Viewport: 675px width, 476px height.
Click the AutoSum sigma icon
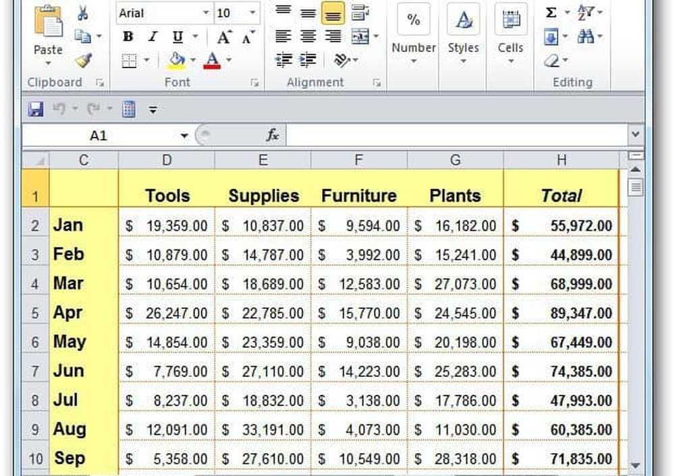pos(551,13)
